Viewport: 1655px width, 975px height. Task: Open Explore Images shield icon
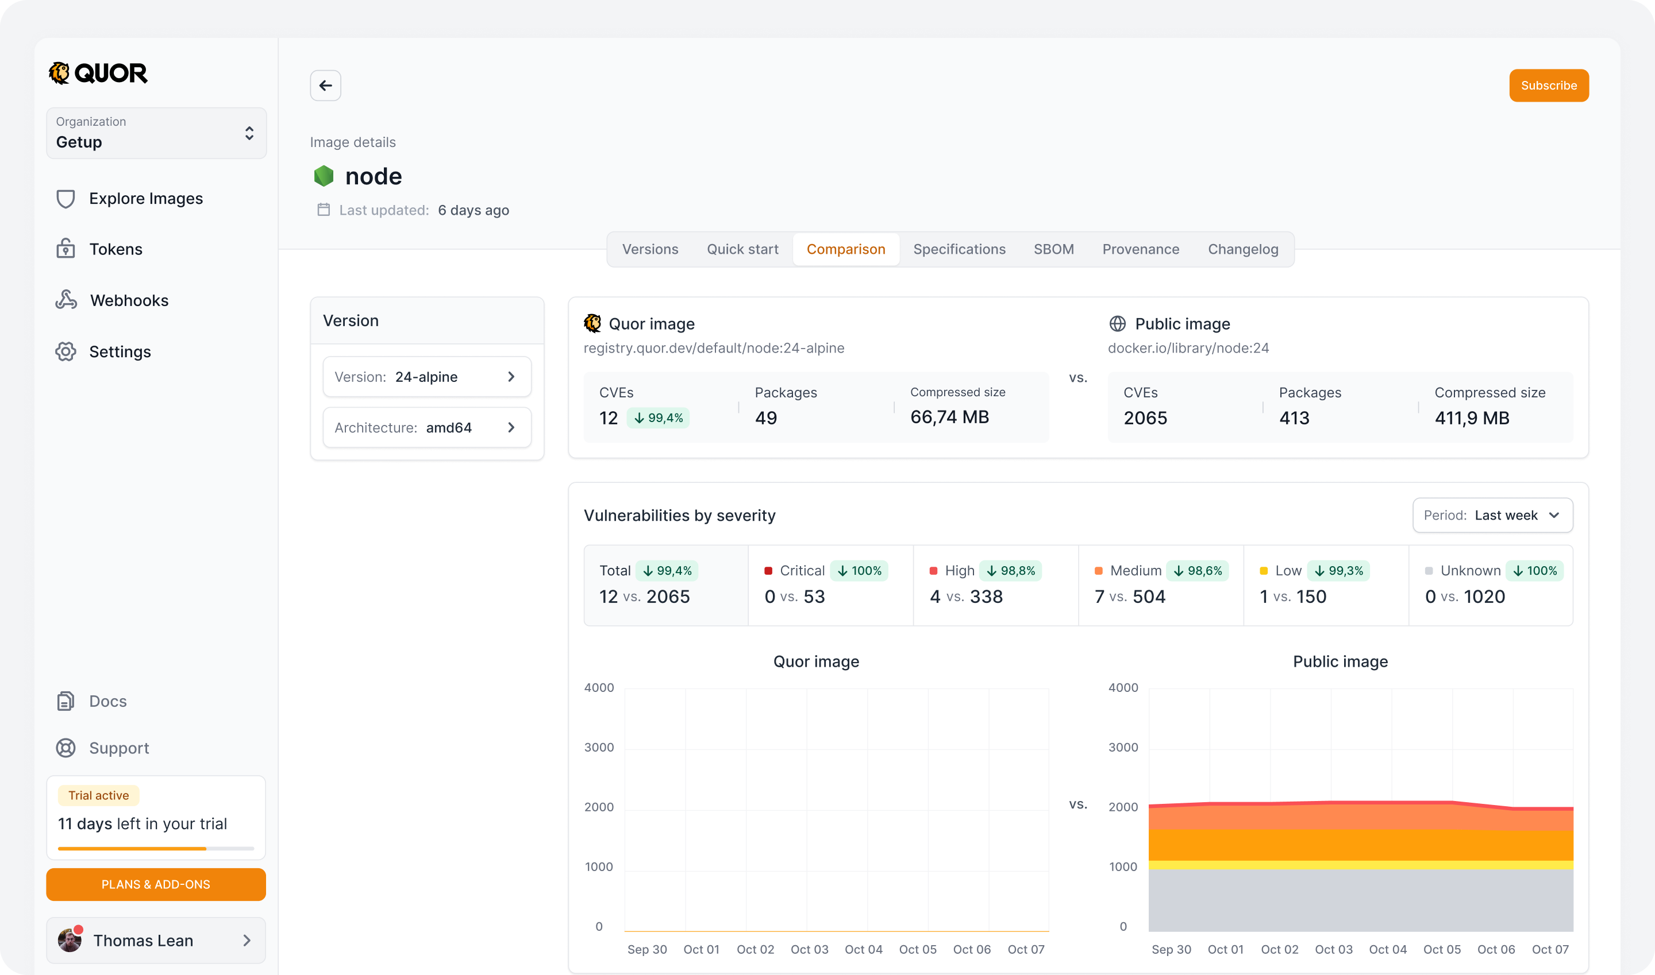click(66, 199)
